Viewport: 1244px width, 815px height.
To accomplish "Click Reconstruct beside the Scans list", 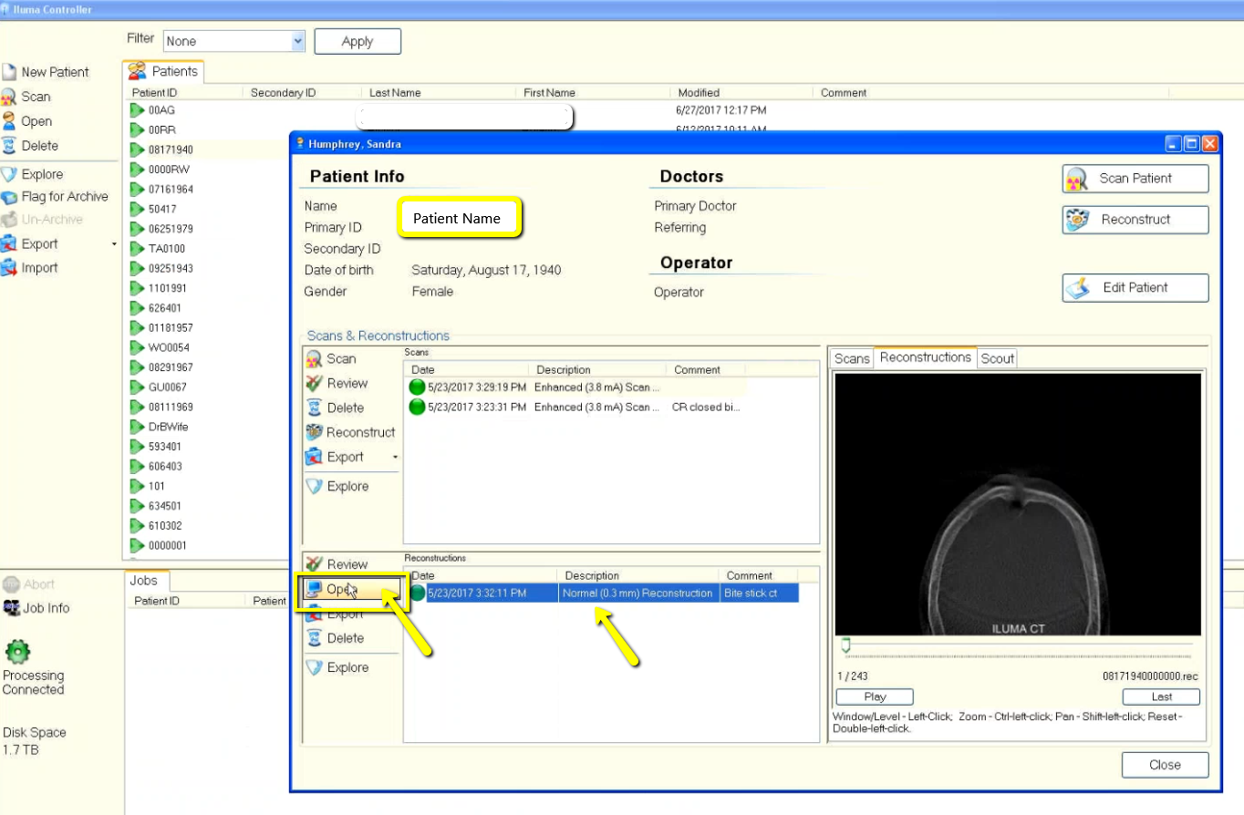I will [351, 432].
